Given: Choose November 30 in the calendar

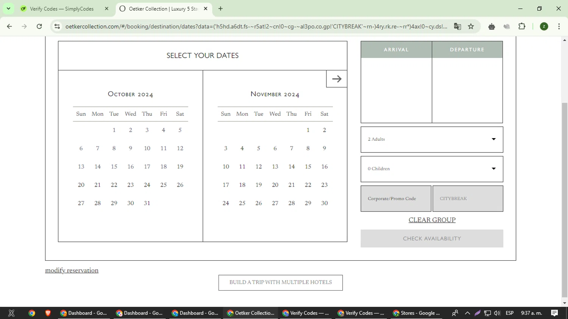Looking at the screenshot, I should point(325,203).
